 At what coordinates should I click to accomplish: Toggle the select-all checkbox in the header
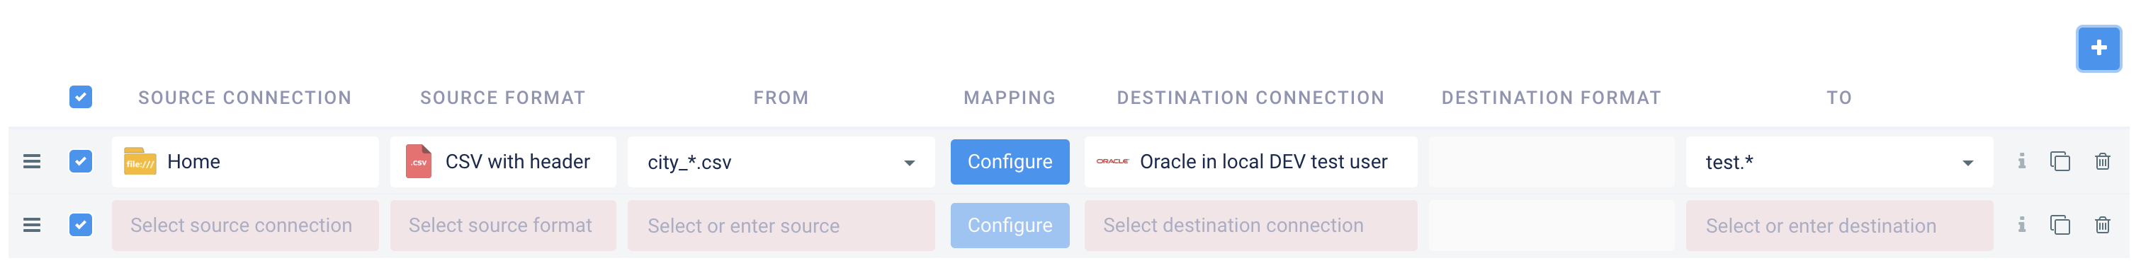81,98
